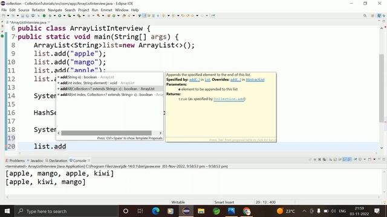Toggle Show Whitespace Characters

pyautogui.click(x=158, y=16)
